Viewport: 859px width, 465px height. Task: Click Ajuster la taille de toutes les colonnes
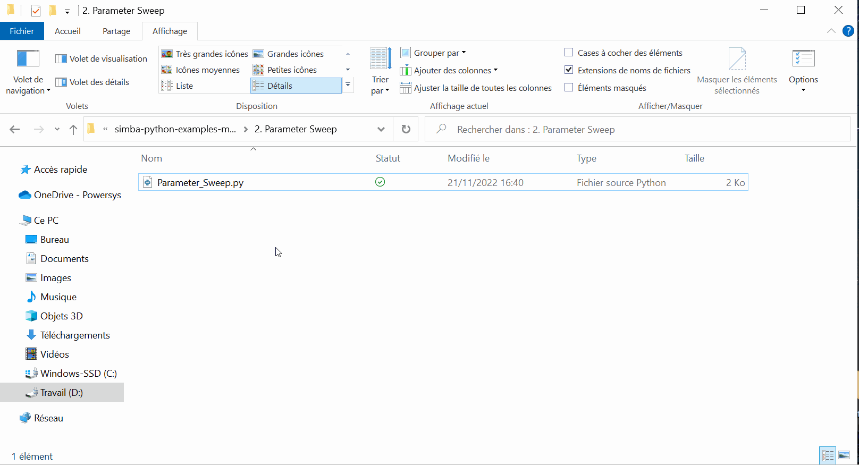pyautogui.click(x=476, y=88)
